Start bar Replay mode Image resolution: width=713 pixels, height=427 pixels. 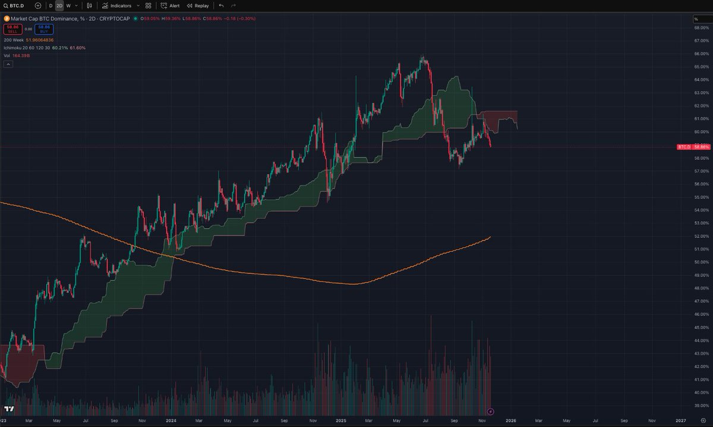click(x=198, y=5)
